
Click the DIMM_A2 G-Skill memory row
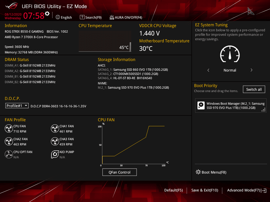click(x=30, y=71)
